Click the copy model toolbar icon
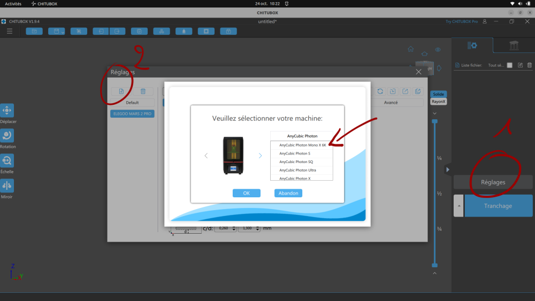The width and height of the screenshot is (535, 301). click(139, 32)
